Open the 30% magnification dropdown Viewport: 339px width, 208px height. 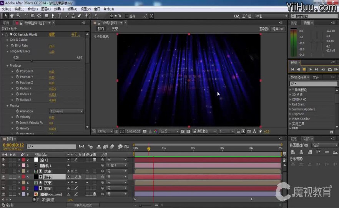pyautogui.click(x=105, y=131)
